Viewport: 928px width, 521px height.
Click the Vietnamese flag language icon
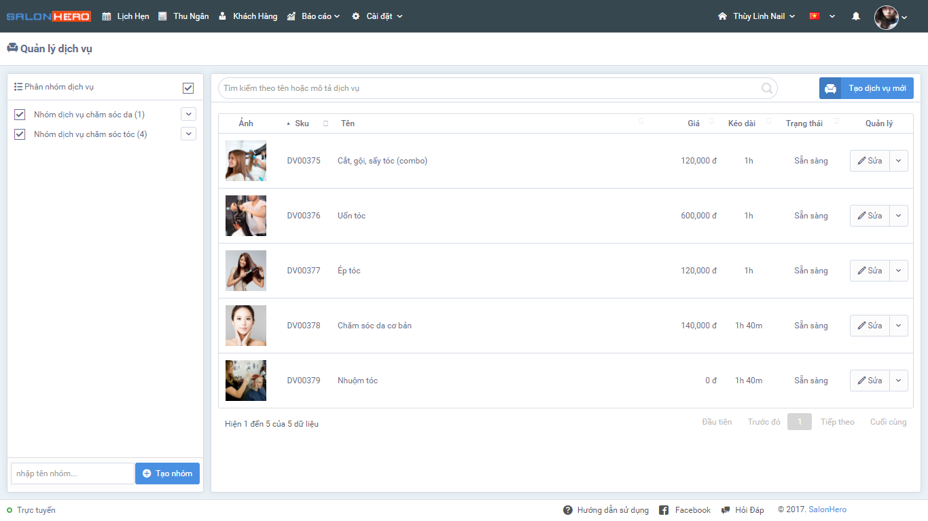815,16
